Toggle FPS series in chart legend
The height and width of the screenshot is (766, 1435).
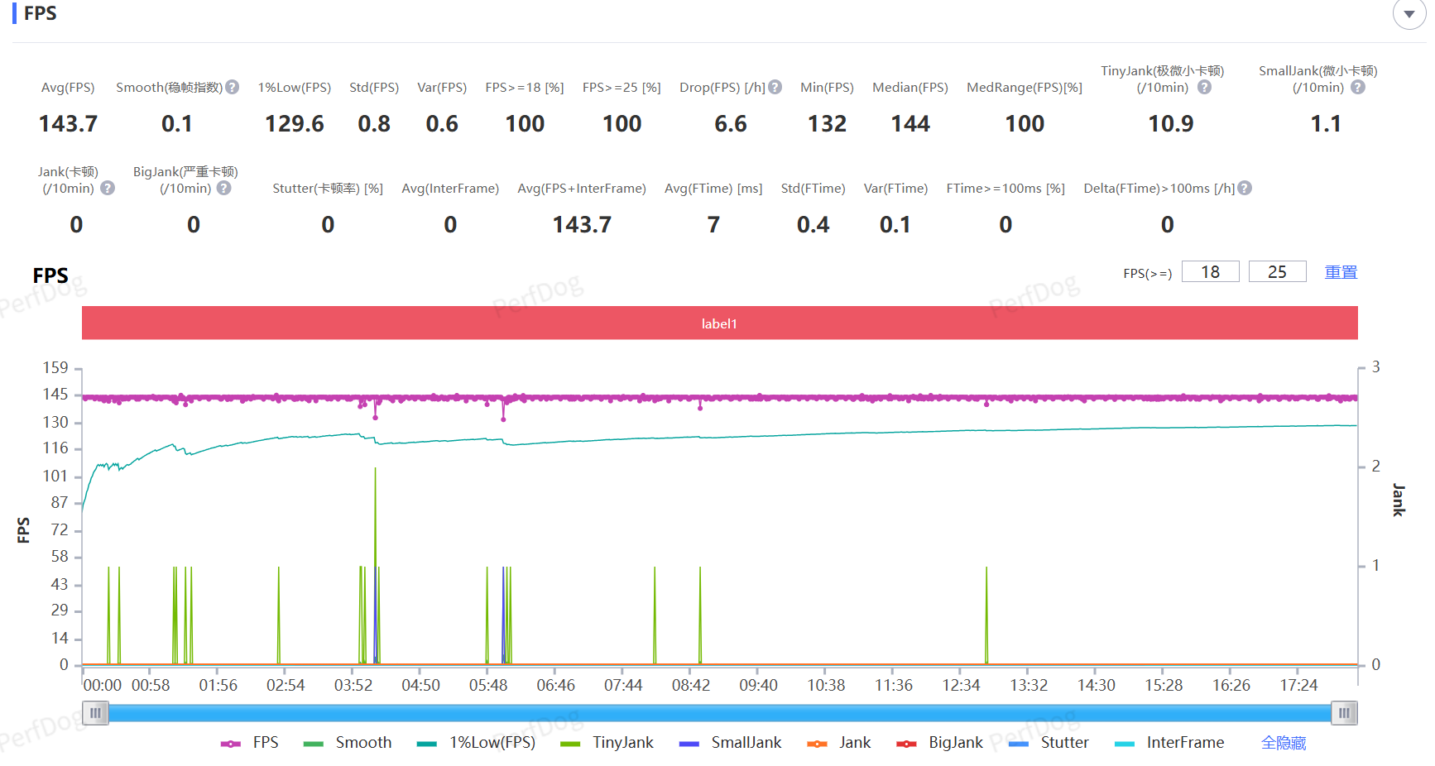tap(251, 743)
